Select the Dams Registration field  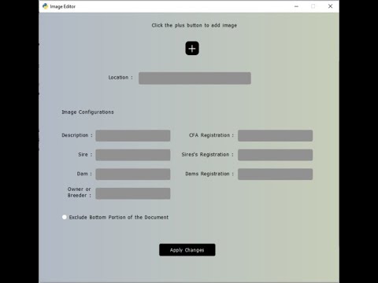tap(276, 175)
